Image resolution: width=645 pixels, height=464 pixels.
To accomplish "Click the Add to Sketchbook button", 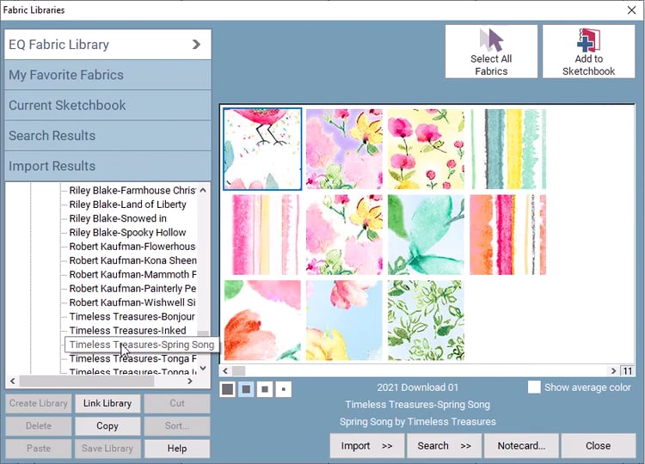I will [x=588, y=52].
